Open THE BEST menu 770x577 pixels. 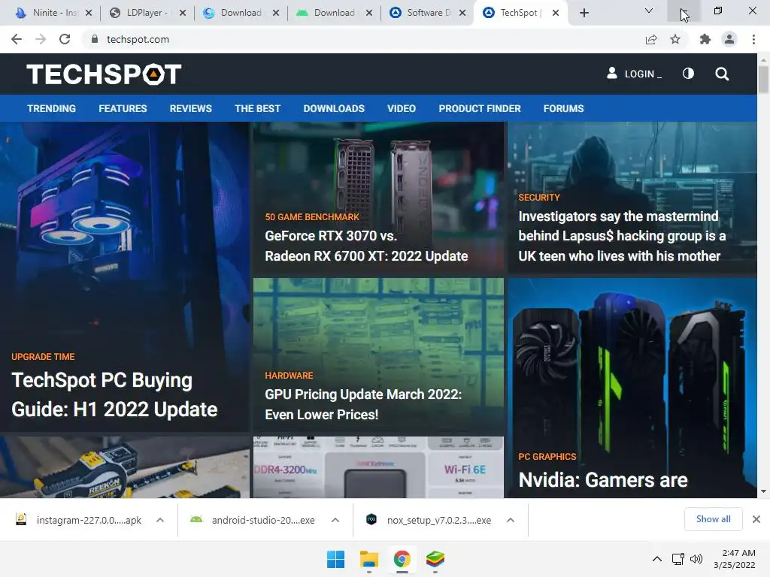point(257,108)
